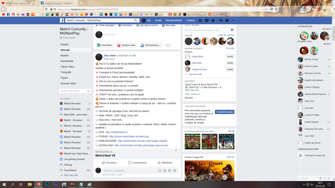Invite Virginia Nicolae with the Invită button
Viewport: 335px width, 188px height.
(x=230, y=69)
